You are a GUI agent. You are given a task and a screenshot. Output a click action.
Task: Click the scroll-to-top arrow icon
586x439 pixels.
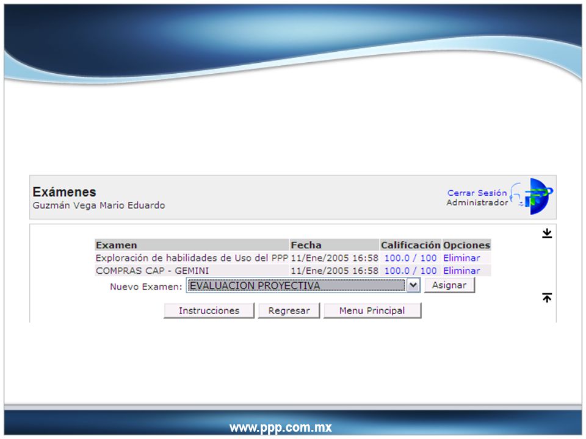547,298
